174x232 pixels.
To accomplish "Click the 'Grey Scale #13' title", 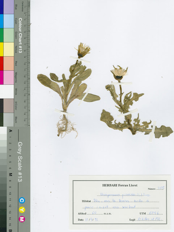I will coord(20,162).
